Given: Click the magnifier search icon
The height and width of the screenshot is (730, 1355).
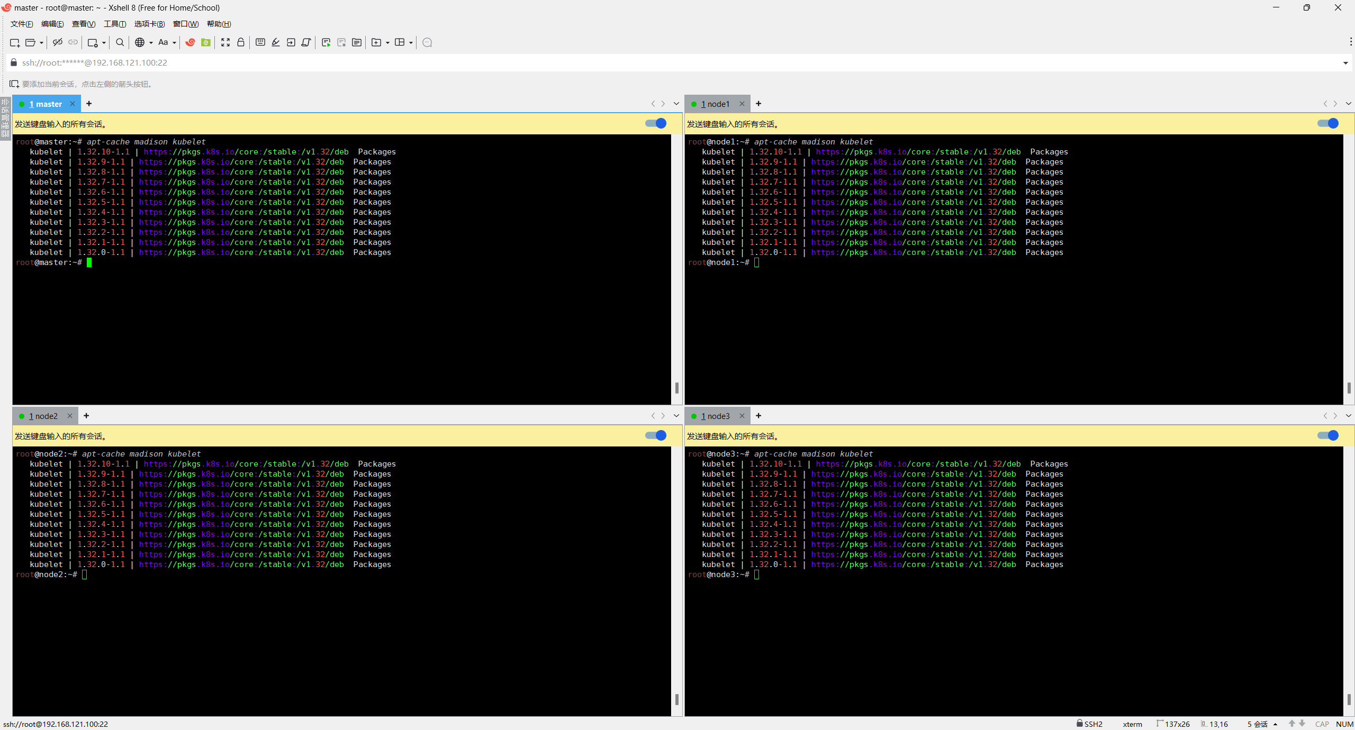Looking at the screenshot, I should [x=120, y=42].
